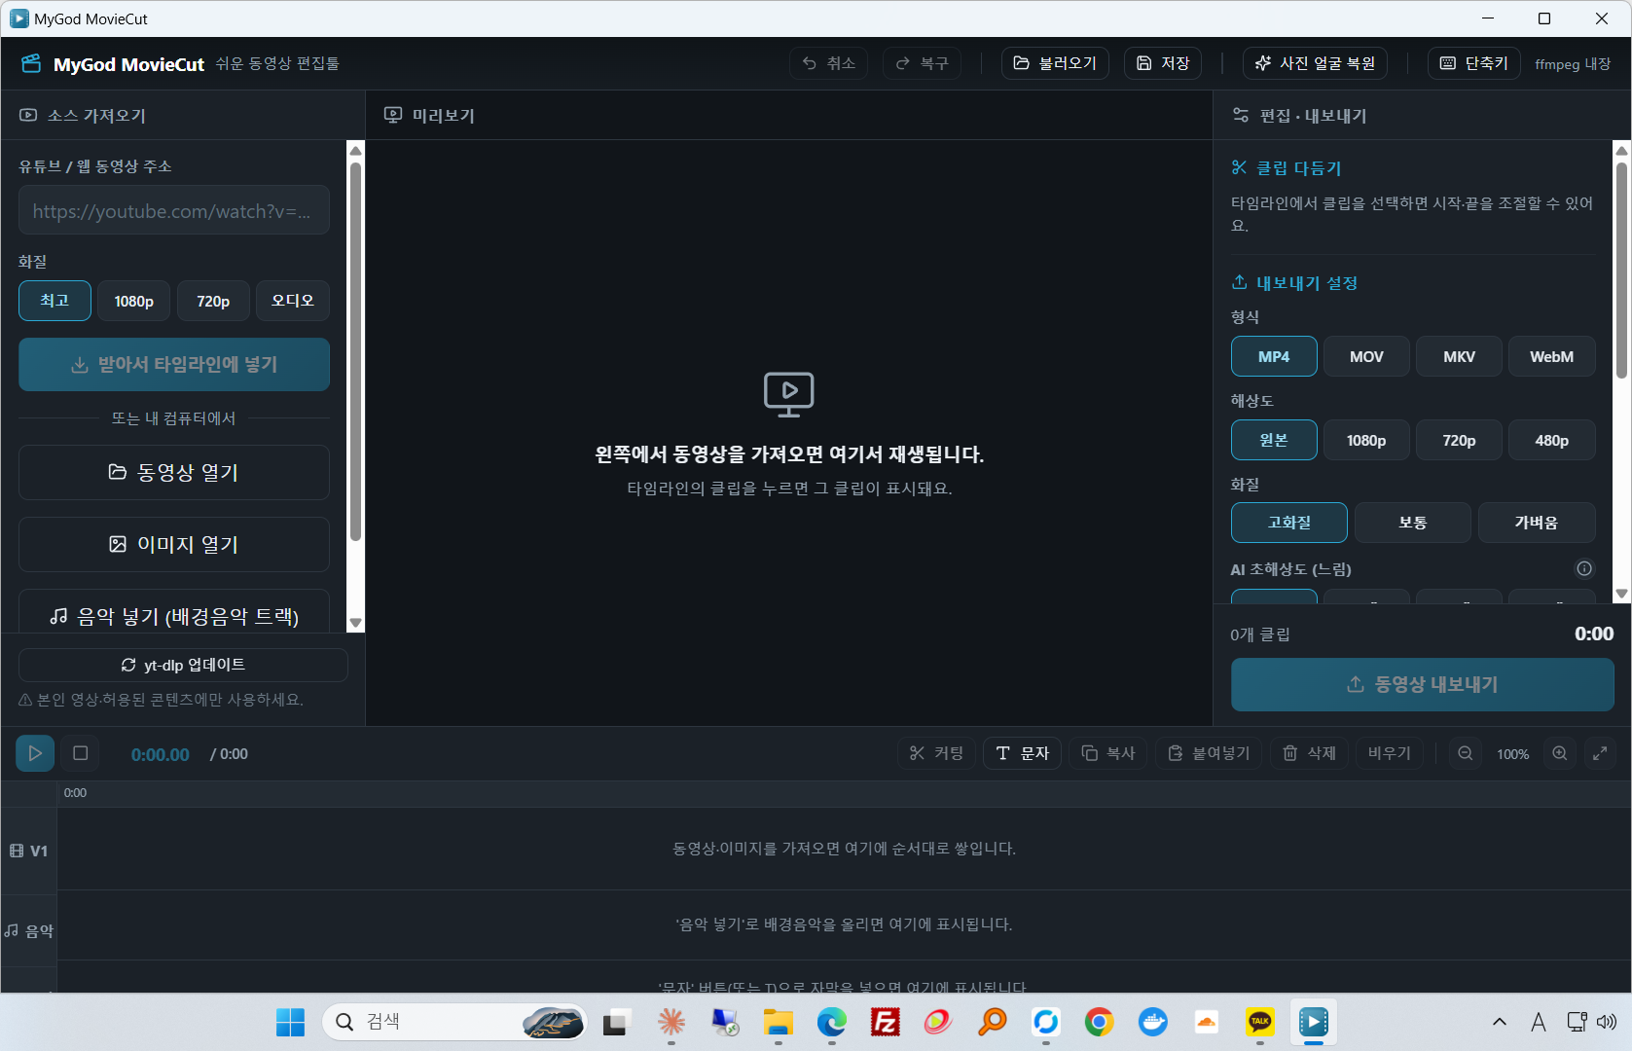The image size is (1632, 1051).
Task: Click the MyGod MovieCut clapperboard logo
Action: tap(31, 63)
